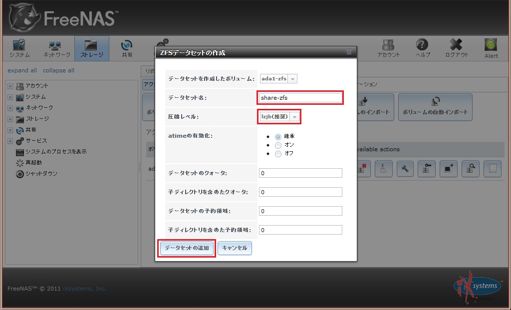
Task: Click the データセットの予約領域 input field
Action: click(x=300, y=211)
